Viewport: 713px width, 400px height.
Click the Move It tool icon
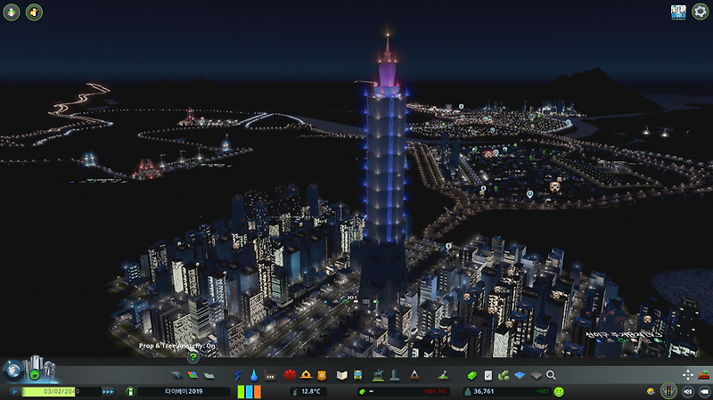pos(688,375)
